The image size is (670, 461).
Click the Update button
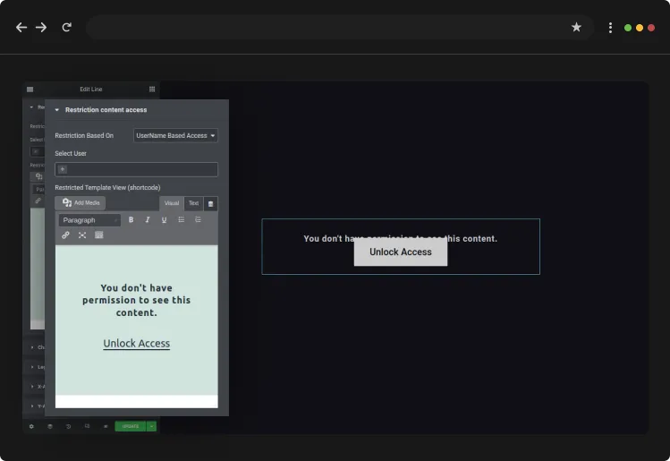tap(131, 426)
